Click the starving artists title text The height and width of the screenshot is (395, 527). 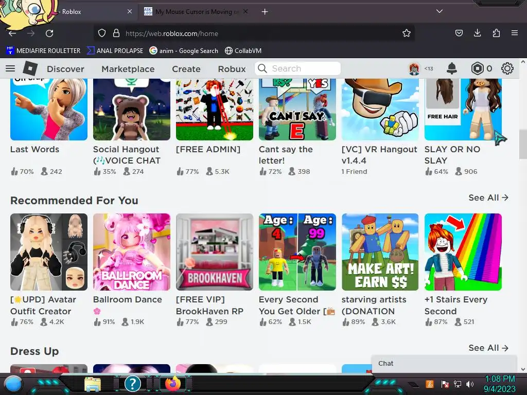[374, 306]
